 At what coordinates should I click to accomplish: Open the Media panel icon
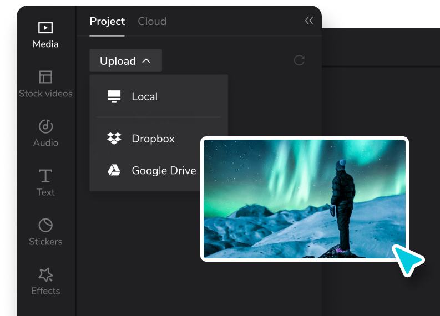point(45,28)
